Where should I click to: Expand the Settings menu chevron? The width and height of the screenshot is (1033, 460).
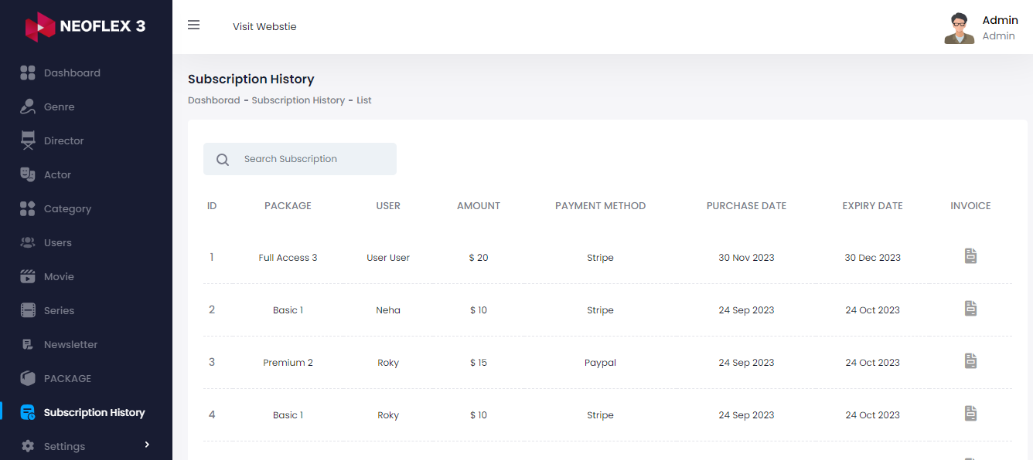(147, 445)
